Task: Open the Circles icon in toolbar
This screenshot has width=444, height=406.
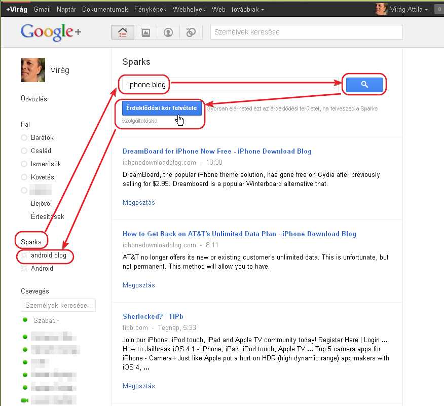Action: (x=191, y=32)
